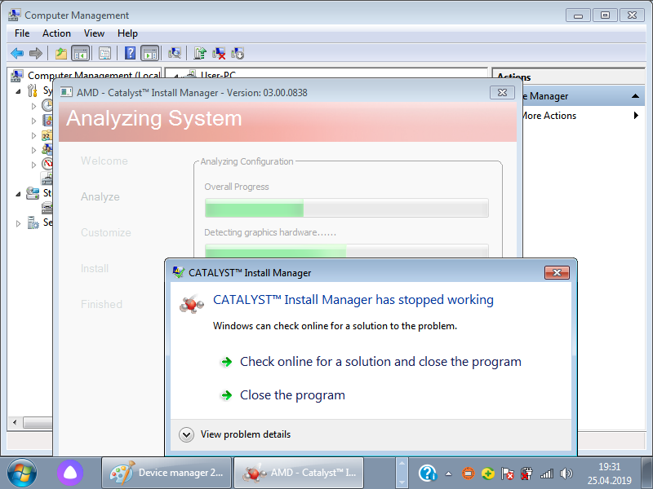Click the CATALYST molecule icon in crash dialog
The width and height of the screenshot is (653, 489).
[x=192, y=303]
